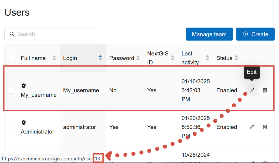Viewport: 279px width, 163px height.
Task: Click the magnifier icon in search box
Action: pos(12,34)
